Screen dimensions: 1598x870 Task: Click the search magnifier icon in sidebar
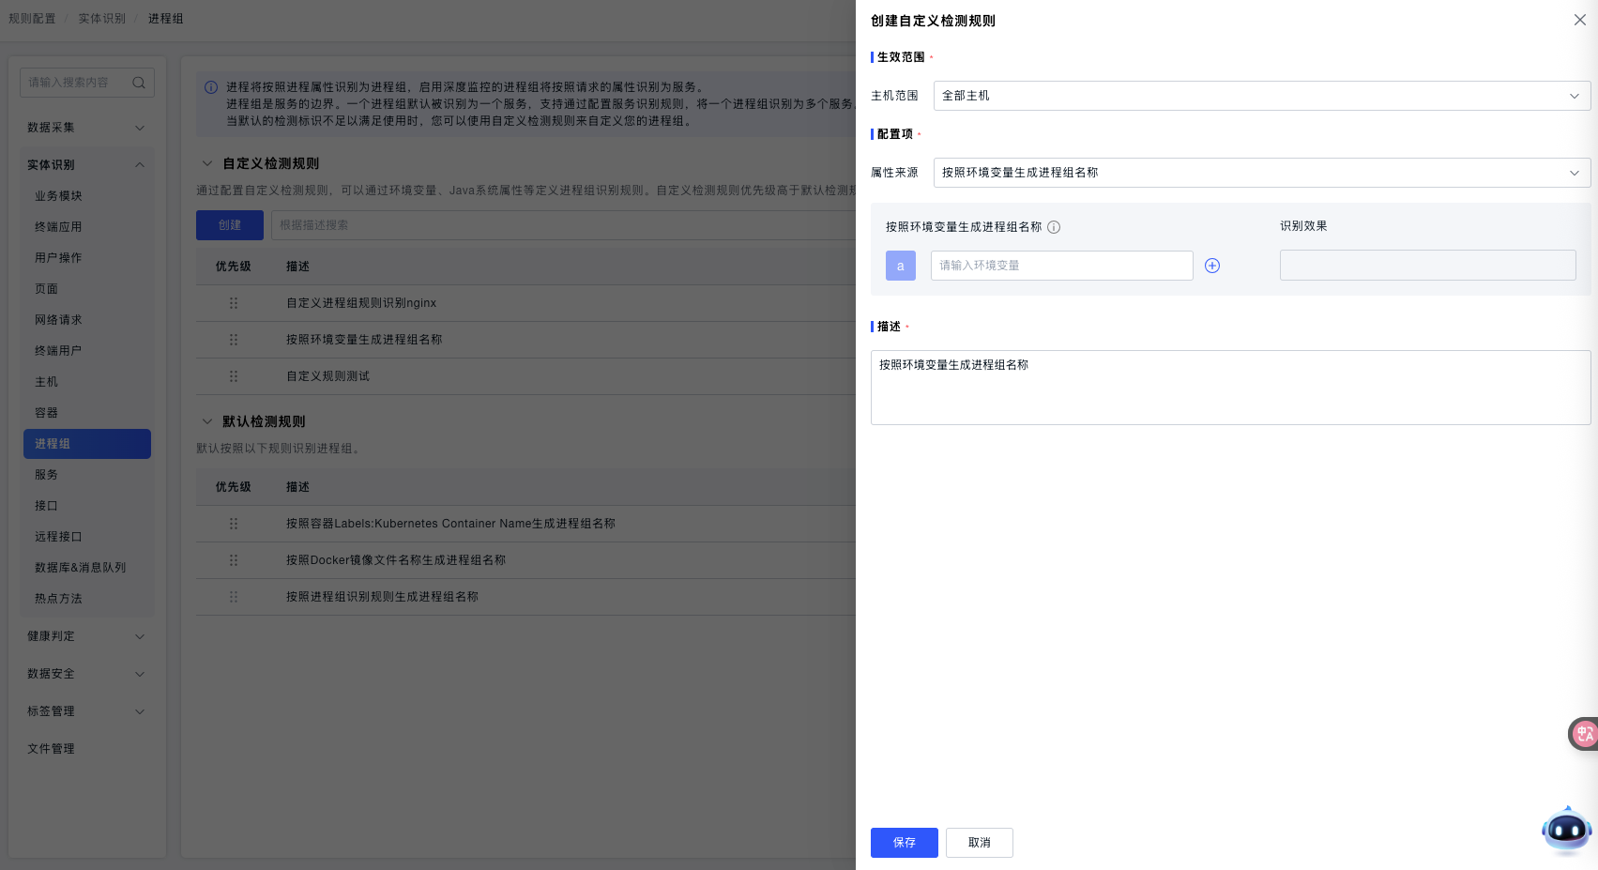139,83
